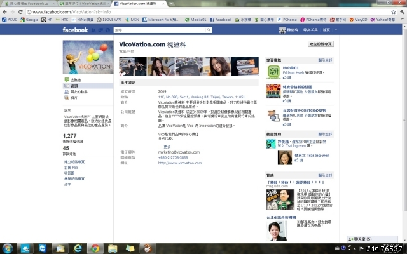The height and width of the screenshot is (254, 407).
Task: Reload the page with the refresh icon
Action: [x=20, y=12]
